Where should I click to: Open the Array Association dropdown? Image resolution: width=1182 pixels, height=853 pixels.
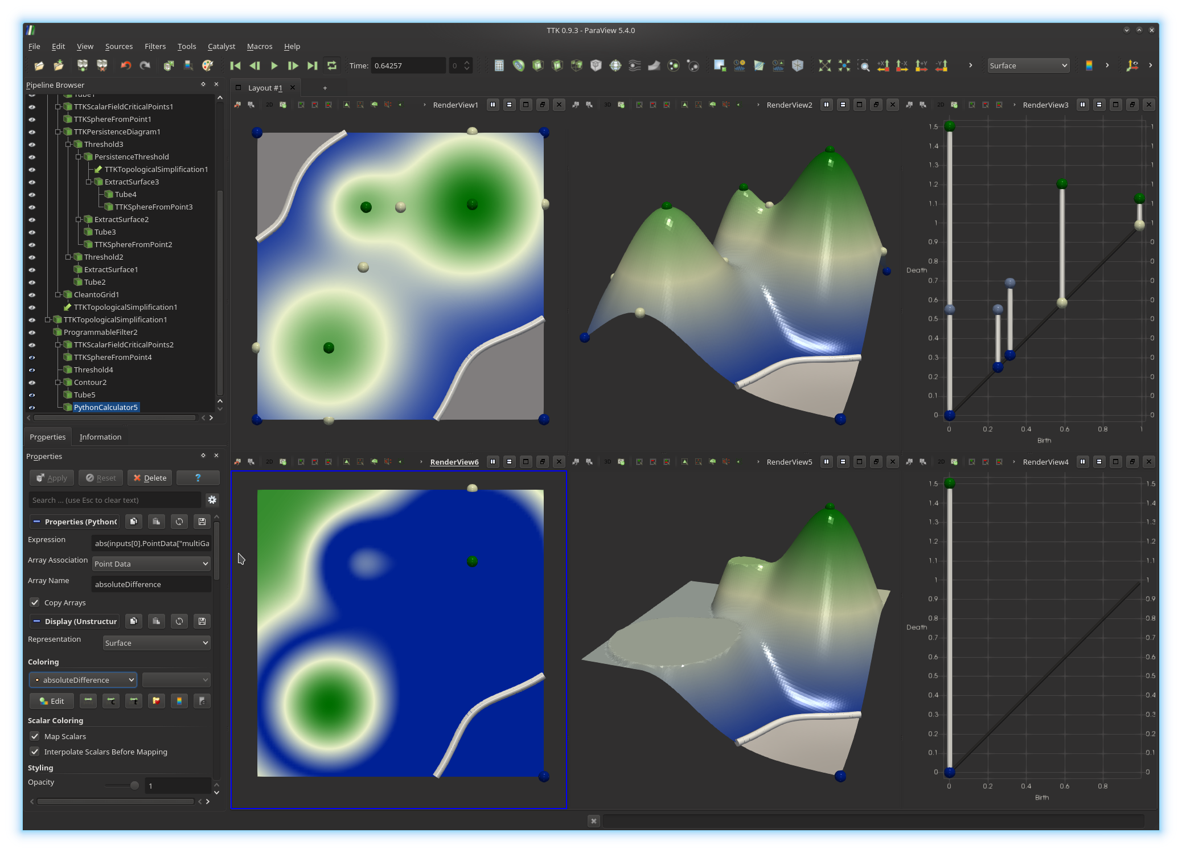click(x=151, y=564)
